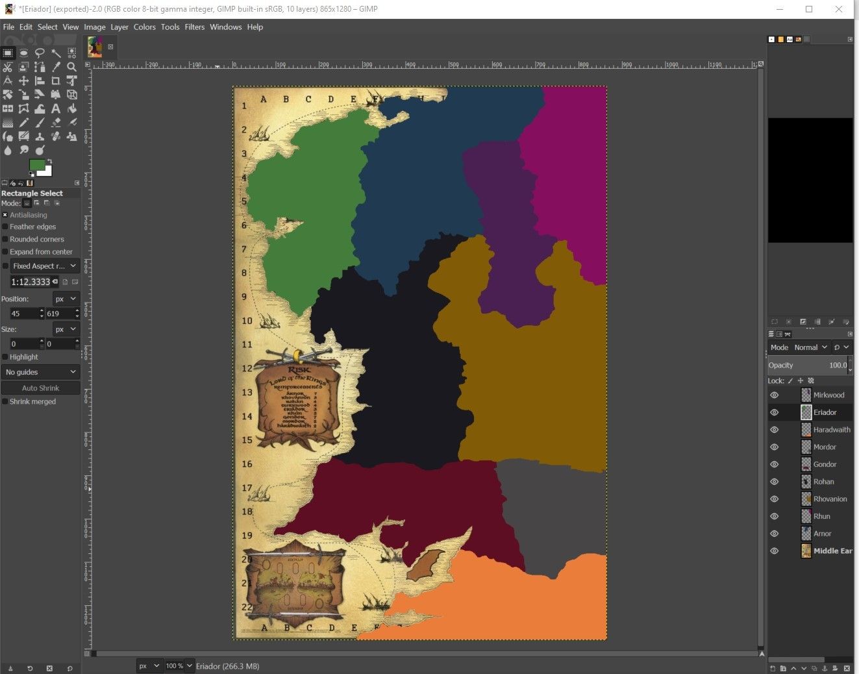Enable the Feather edges checkbox

[5, 227]
